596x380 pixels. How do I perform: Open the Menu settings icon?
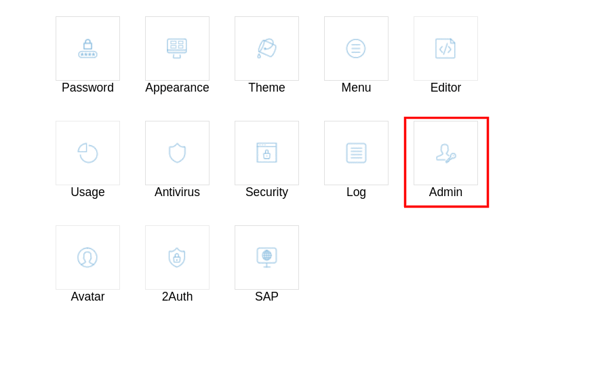point(356,48)
